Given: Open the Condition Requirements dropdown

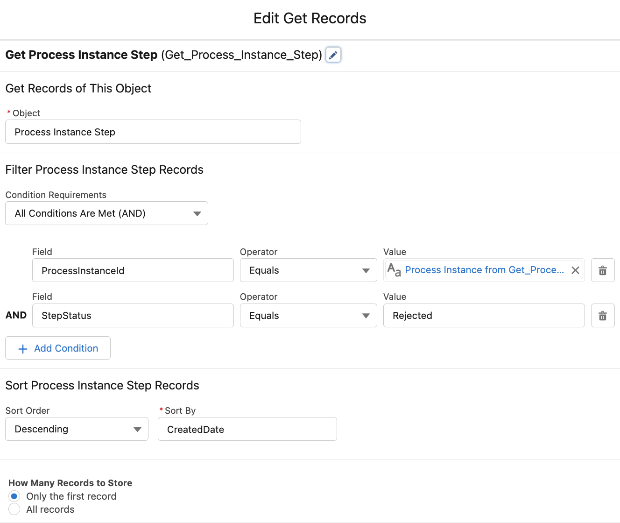Looking at the screenshot, I should 106,213.
